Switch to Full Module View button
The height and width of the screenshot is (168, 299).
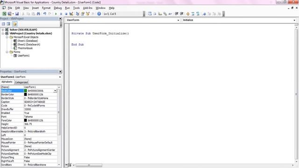click(70, 165)
